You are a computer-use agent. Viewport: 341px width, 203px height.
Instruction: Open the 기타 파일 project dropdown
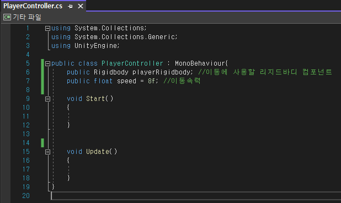click(27, 17)
